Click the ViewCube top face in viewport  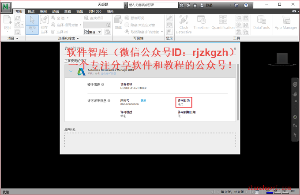click(282, 59)
